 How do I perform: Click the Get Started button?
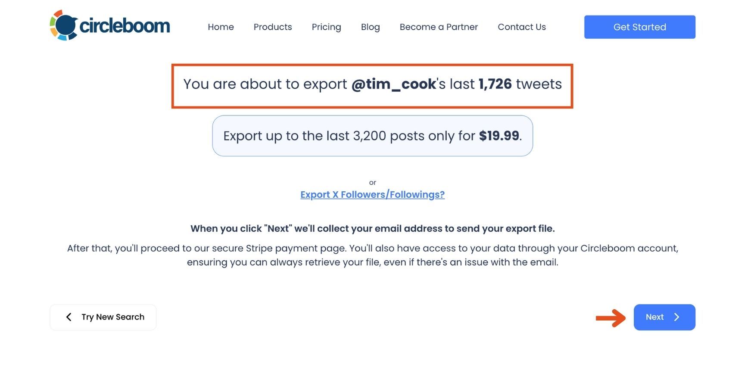[639, 27]
